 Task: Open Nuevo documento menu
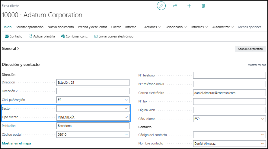pyautogui.click(x=61, y=27)
